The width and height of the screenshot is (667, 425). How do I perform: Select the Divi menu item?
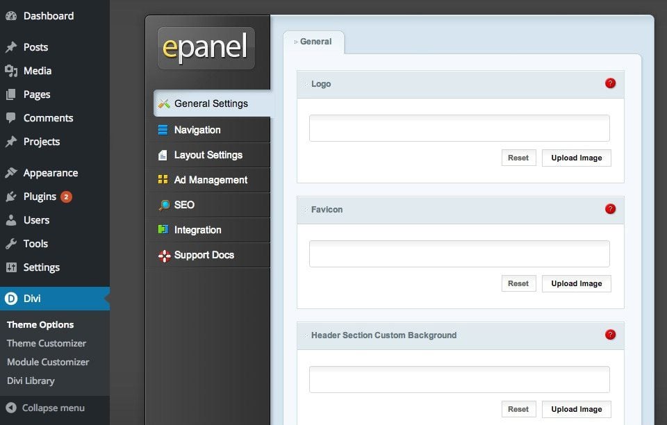(55, 299)
